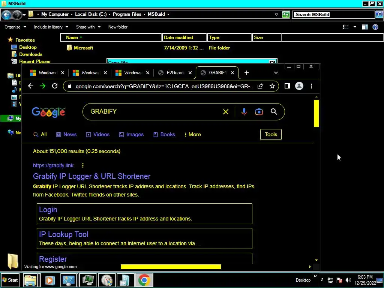Close the GRABIFY tab
Viewport: 384px width, 288px height.
pos(232,73)
